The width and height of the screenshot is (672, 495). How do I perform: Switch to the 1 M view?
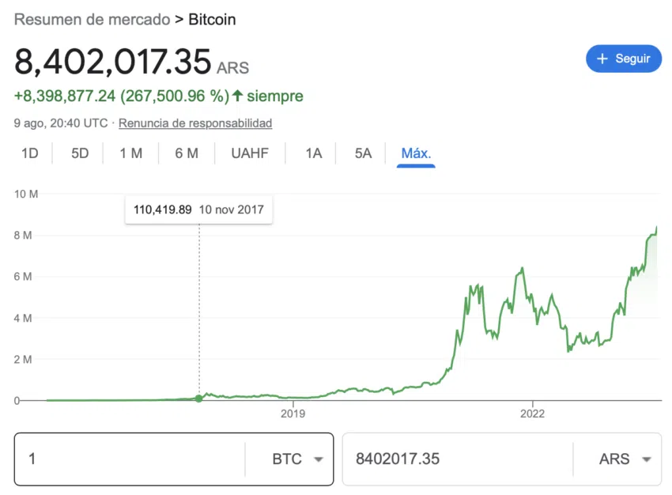point(131,153)
